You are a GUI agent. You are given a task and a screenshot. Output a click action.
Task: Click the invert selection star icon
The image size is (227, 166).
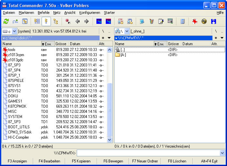68,21
